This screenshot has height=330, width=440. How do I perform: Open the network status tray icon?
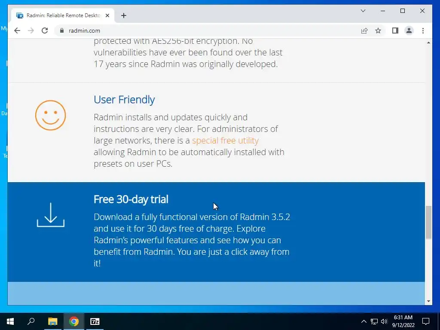(374, 321)
